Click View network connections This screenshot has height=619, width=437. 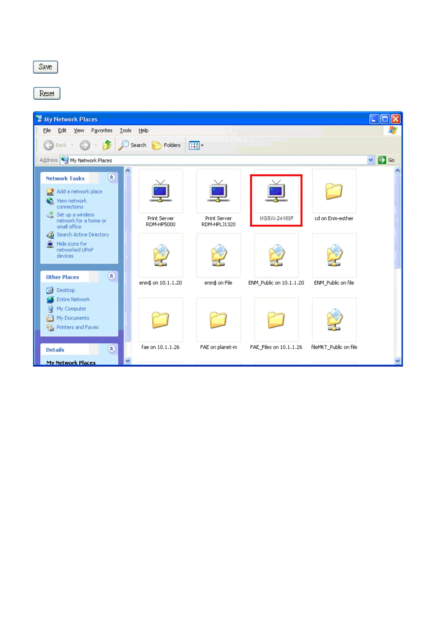tap(72, 204)
